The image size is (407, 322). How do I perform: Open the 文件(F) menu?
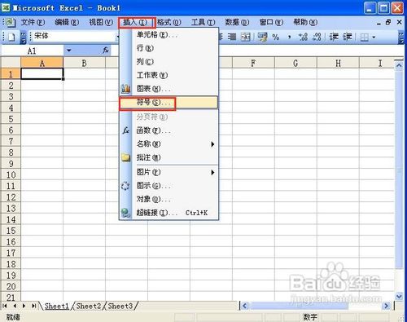[33, 22]
